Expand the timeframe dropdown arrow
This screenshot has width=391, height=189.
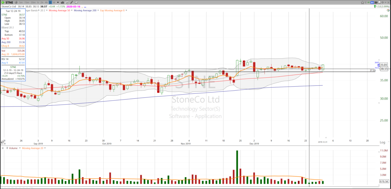coord(58,2)
